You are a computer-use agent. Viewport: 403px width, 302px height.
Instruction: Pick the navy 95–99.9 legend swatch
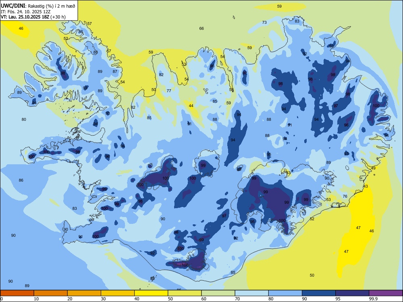(x=352, y=293)
